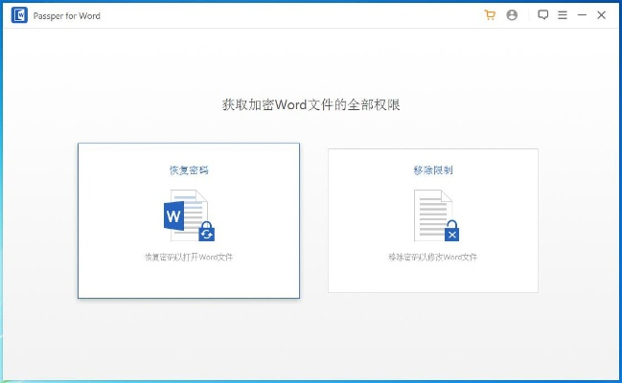Click the Word document with refresh lock icon
This screenshot has width=622, height=383.
[x=189, y=215]
